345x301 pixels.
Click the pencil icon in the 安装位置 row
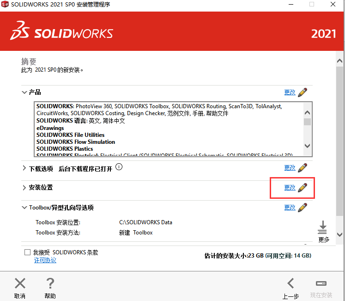pos(303,188)
